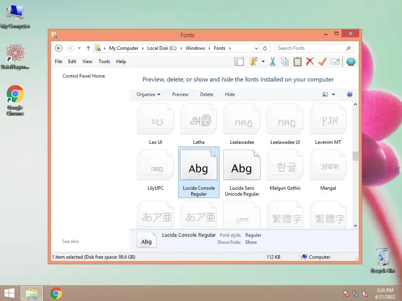Click the Properties card icon in toolbar
The width and height of the screenshot is (402, 301).
(x=335, y=62)
